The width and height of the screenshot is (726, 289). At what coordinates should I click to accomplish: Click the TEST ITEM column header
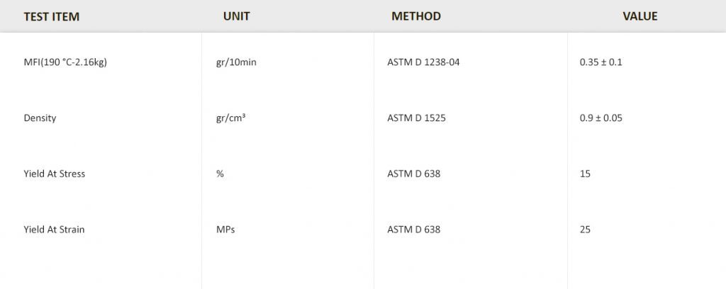(51, 16)
